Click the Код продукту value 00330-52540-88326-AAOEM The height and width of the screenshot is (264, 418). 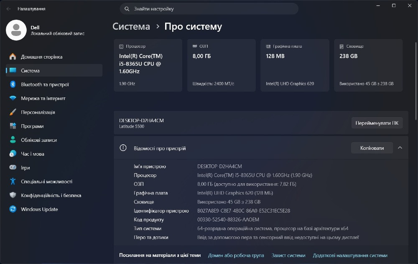(228, 219)
